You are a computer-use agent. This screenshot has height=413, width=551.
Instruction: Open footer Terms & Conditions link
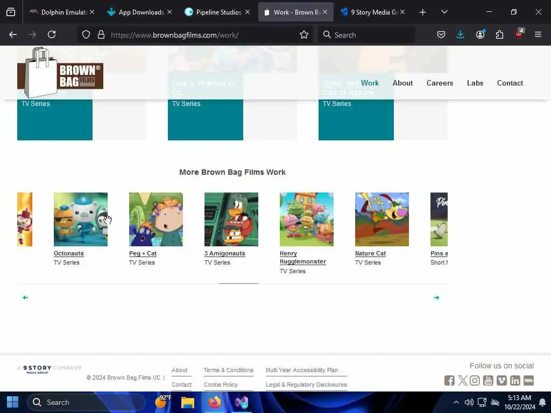(228, 370)
